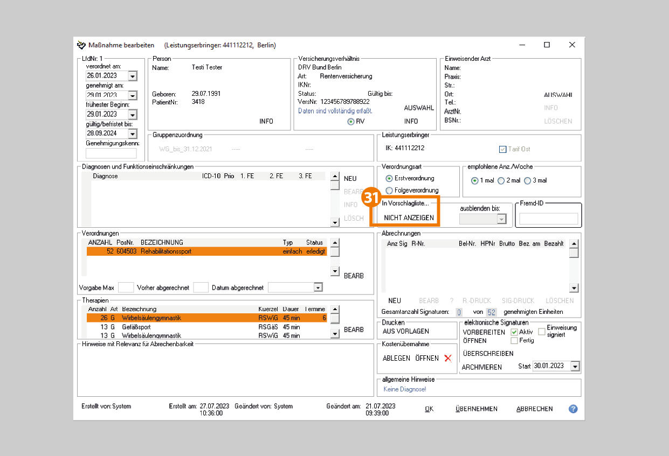This screenshot has width=669, height=456.
Task: Click the app icon in title bar
Action: tap(81, 45)
